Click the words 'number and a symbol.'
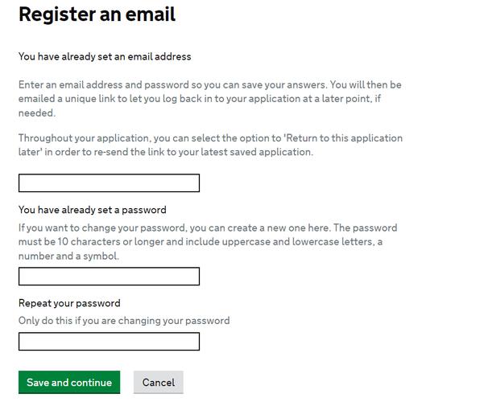 [x=68, y=256]
